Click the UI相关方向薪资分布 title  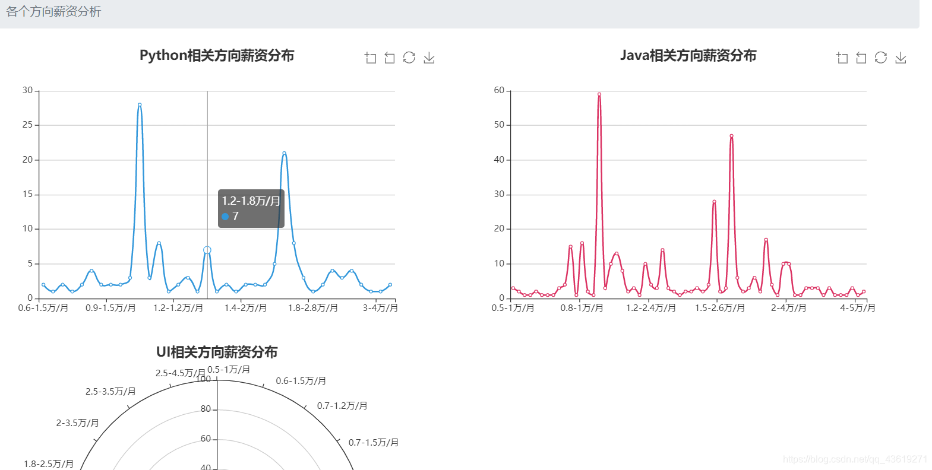(217, 352)
